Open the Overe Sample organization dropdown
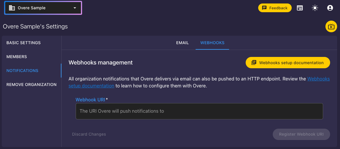Screen dimensions: 340x149 point(43,8)
